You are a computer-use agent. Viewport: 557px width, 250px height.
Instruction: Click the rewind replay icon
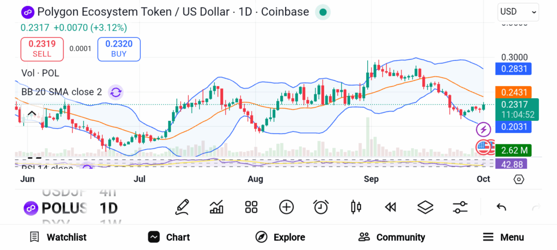tap(390, 207)
